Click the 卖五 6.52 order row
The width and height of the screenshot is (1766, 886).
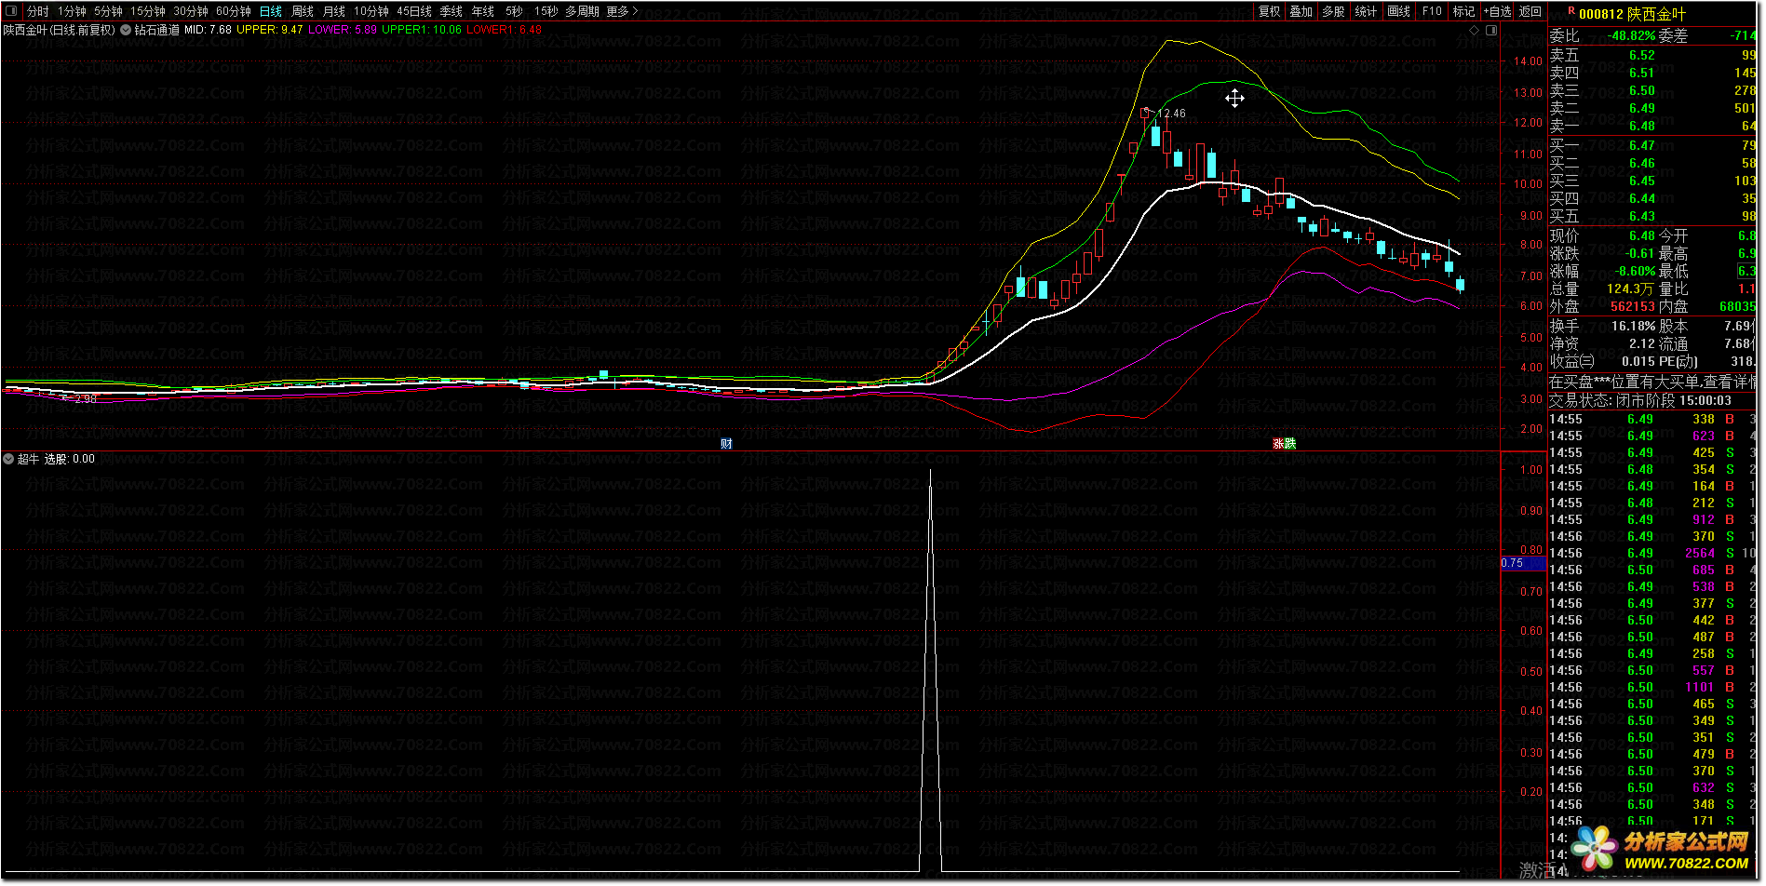tap(1652, 55)
